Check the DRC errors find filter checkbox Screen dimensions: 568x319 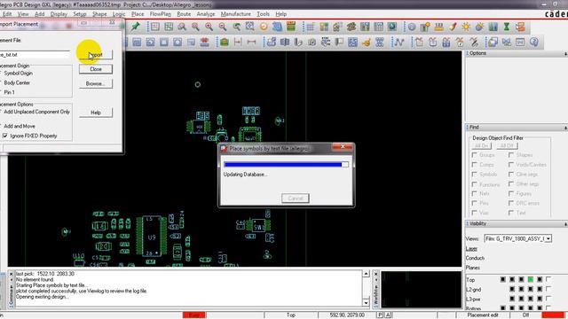click(511, 203)
